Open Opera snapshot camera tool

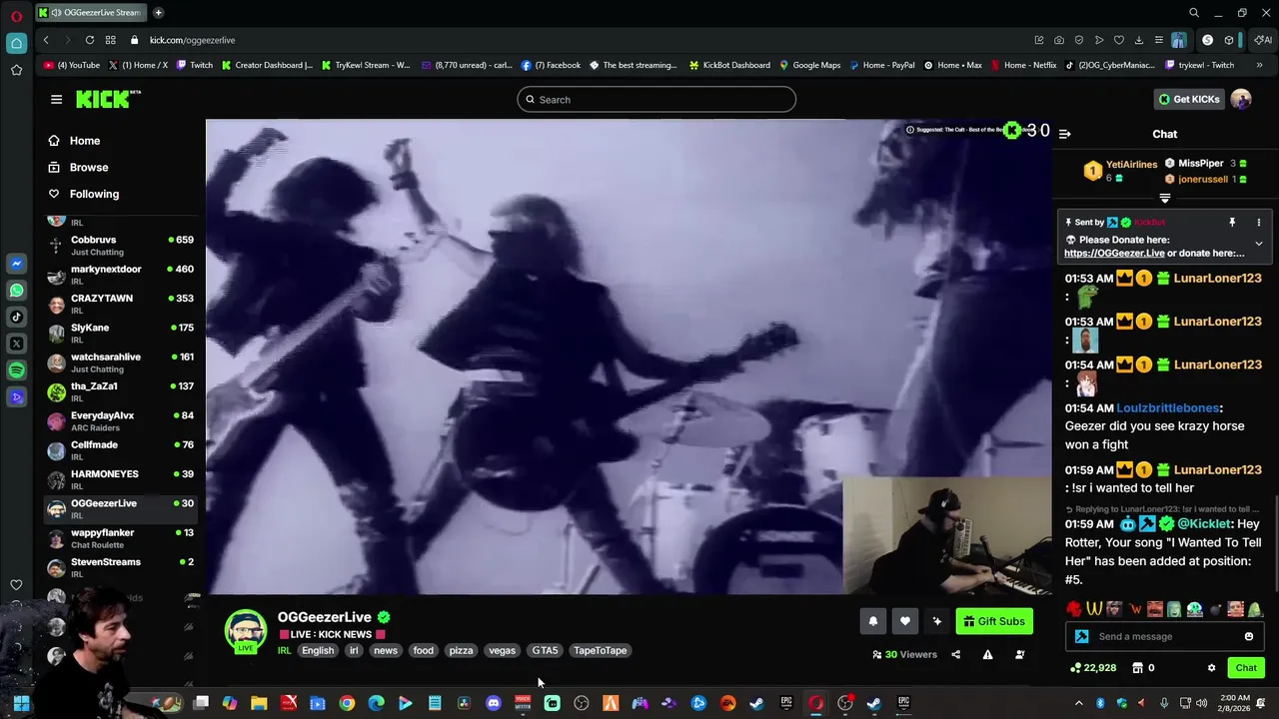(x=1059, y=40)
